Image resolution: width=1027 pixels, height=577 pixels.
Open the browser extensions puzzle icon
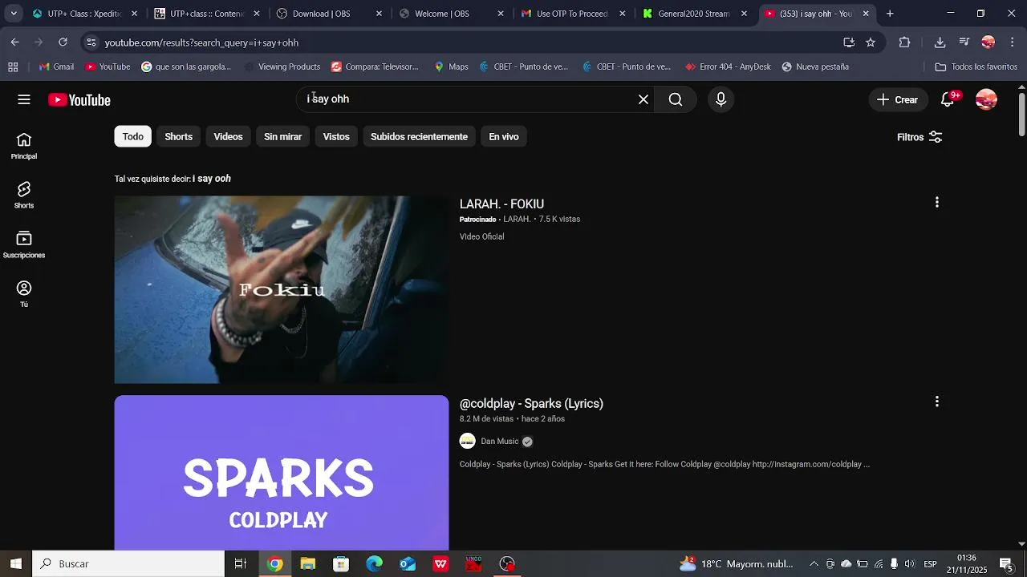[x=904, y=42]
